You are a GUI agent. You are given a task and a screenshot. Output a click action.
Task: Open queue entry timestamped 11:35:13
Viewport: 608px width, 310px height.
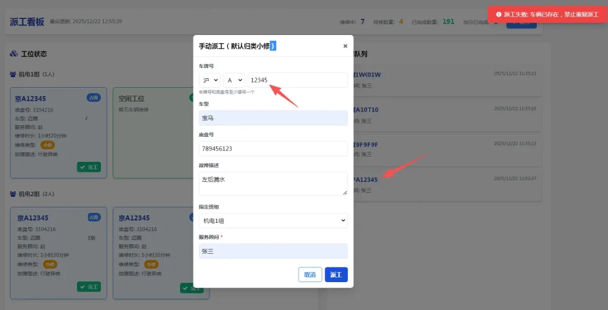[447, 80]
